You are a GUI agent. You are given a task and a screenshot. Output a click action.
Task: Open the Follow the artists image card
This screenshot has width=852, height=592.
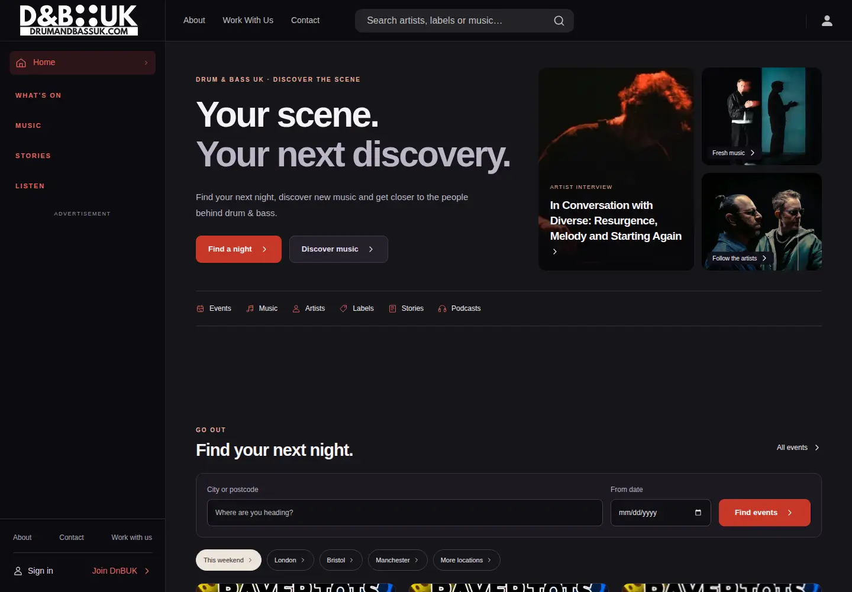tap(761, 222)
